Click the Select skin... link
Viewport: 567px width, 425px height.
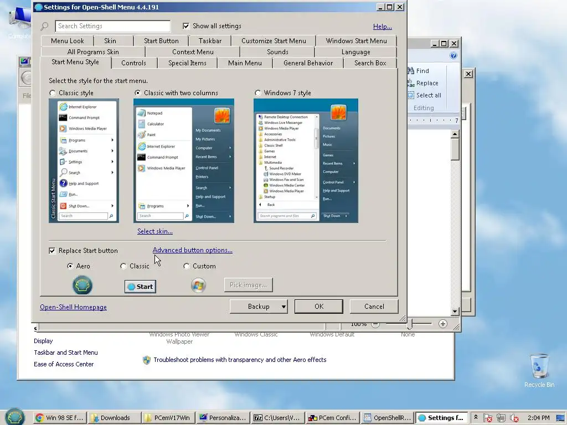coord(155,231)
